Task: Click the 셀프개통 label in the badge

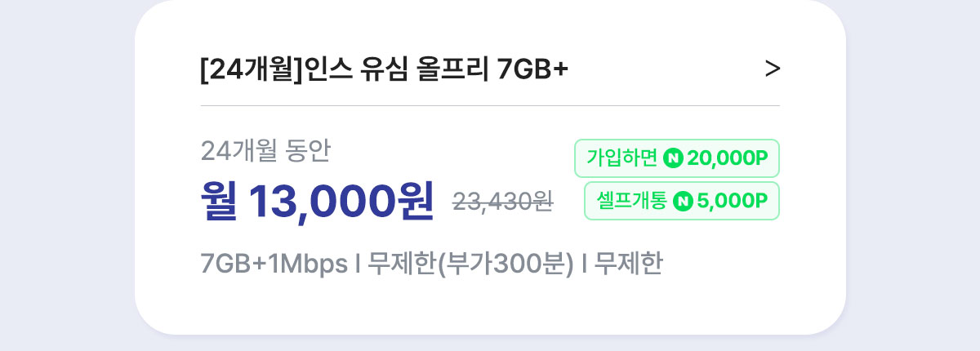Action: click(x=632, y=201)
